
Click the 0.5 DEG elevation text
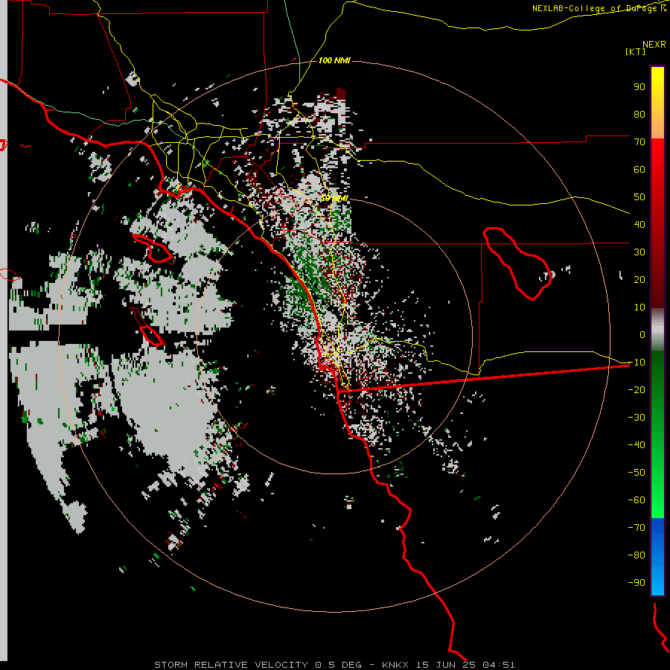pos(339,665)
